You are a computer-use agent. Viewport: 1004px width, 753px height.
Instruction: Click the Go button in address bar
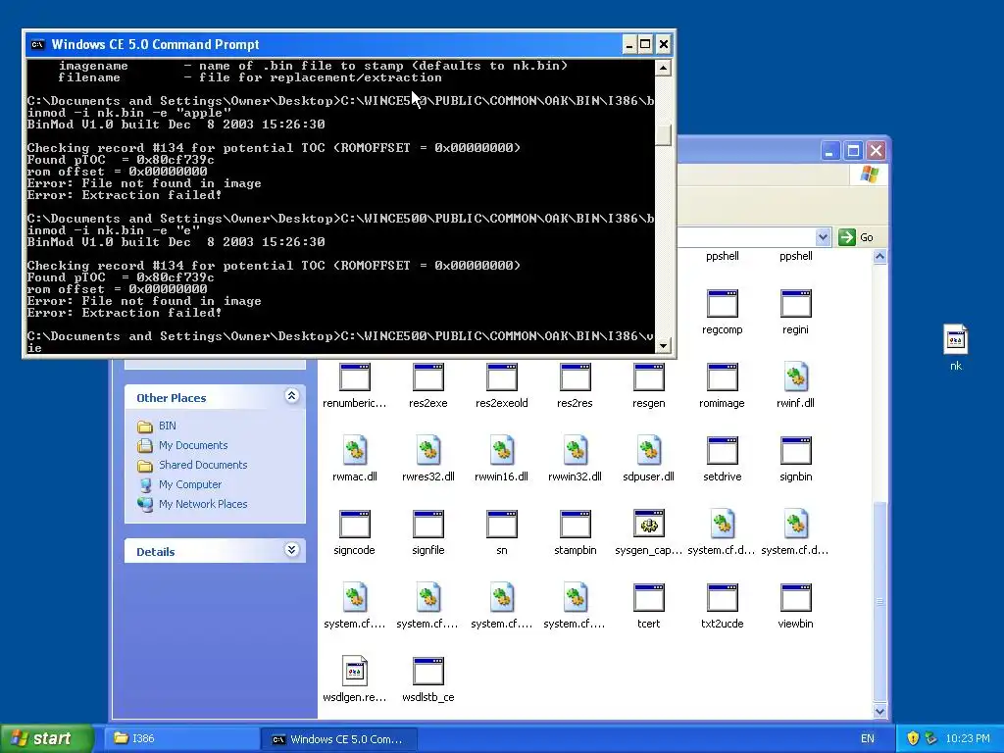click(856, 237)
